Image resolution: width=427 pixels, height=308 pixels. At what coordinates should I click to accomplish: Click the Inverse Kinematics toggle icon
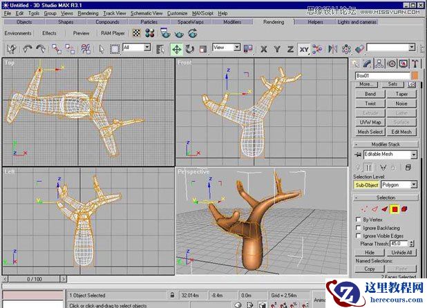[x=317, y=49]
